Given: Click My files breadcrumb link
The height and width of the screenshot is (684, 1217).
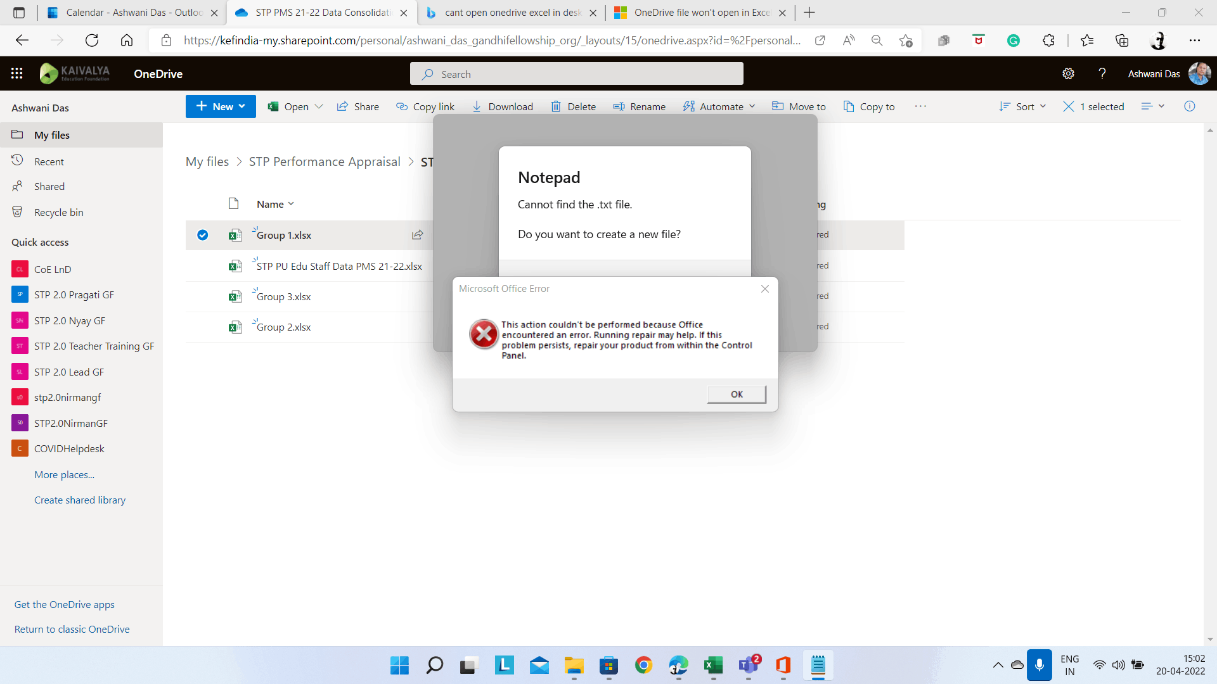Looking at the screenshot, I should (207, 161).
